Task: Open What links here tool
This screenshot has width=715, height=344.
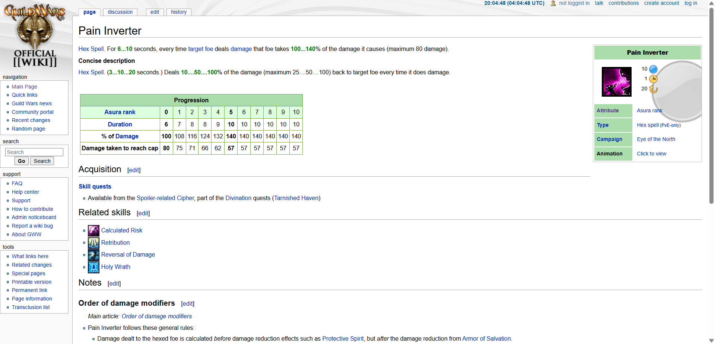Action: pyautogui.click(x=30, y=256)
